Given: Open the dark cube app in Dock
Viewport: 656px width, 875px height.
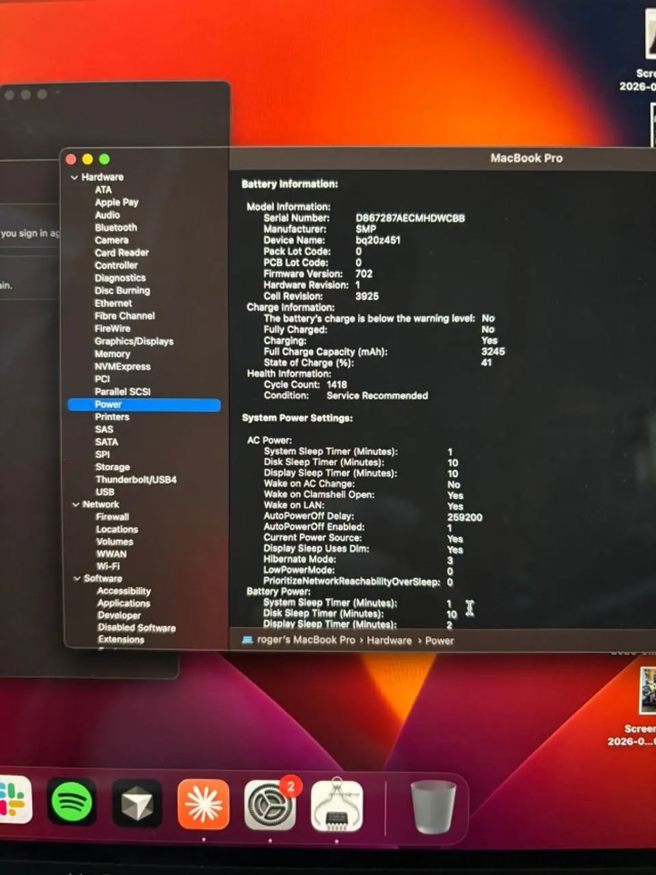Looking at the screenshot, I should [x=137, y=804].
